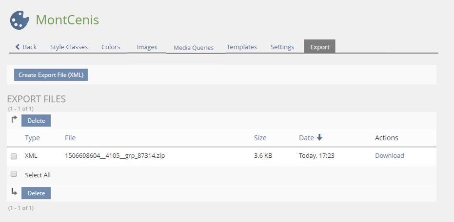The image size is (454, 222).
Task: Open the Settings tab
Action: [x=282, y=47]
